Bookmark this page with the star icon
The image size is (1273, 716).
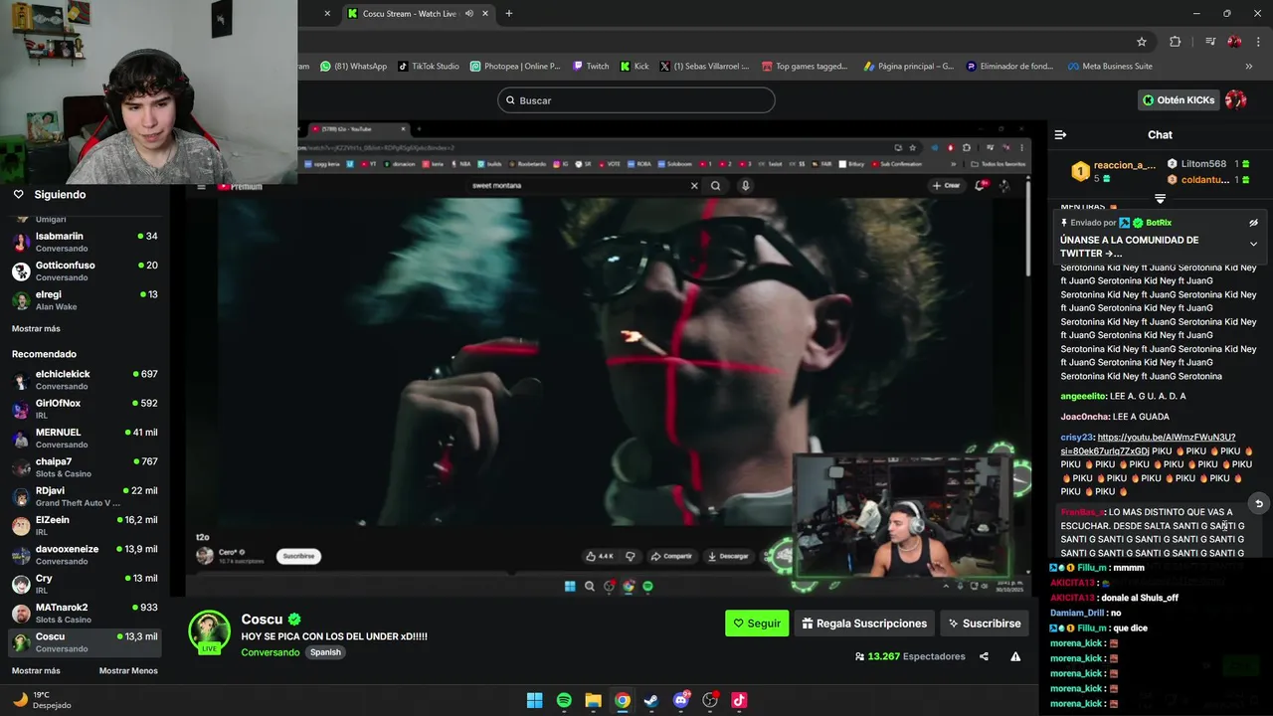tap(1142, 42)
